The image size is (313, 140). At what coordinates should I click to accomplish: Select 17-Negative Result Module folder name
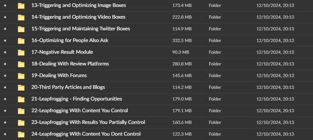[62, 52]
